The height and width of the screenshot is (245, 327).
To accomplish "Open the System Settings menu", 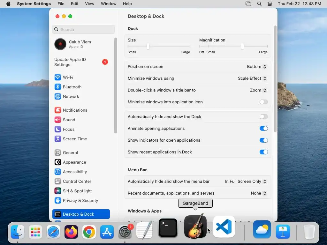I will pyautogui.click(x=34, y=4).
